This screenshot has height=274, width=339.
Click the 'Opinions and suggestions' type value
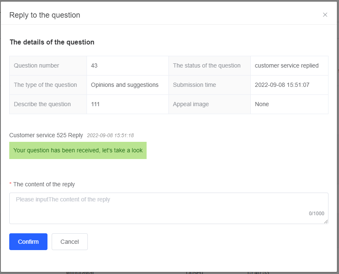(x=125, y=85)
